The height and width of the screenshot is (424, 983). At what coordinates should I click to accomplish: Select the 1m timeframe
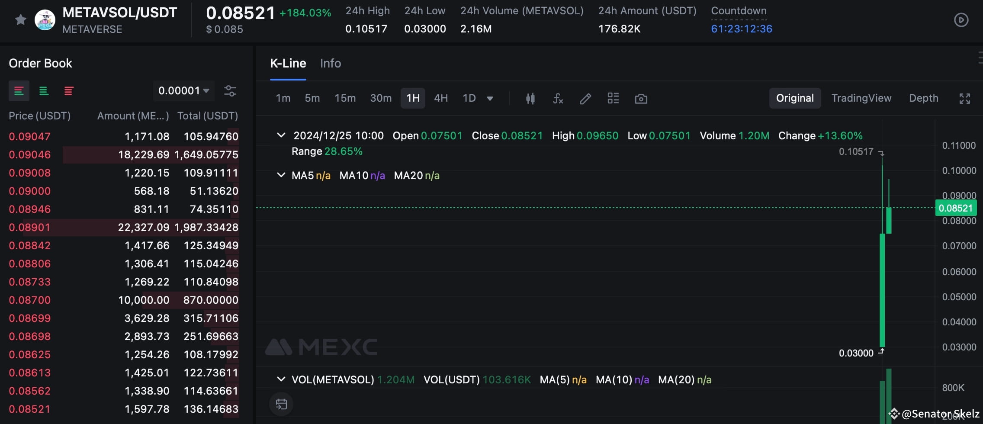283,98
